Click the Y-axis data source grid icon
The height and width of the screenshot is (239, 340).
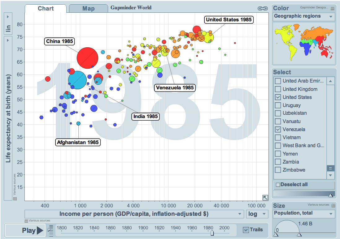tap(15, 198)
